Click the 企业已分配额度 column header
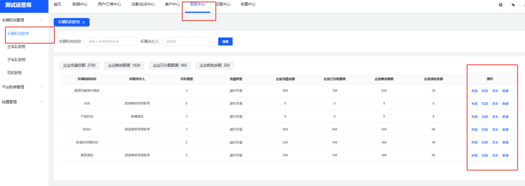Viewport: 525px width, 186px height. [334, 79]
